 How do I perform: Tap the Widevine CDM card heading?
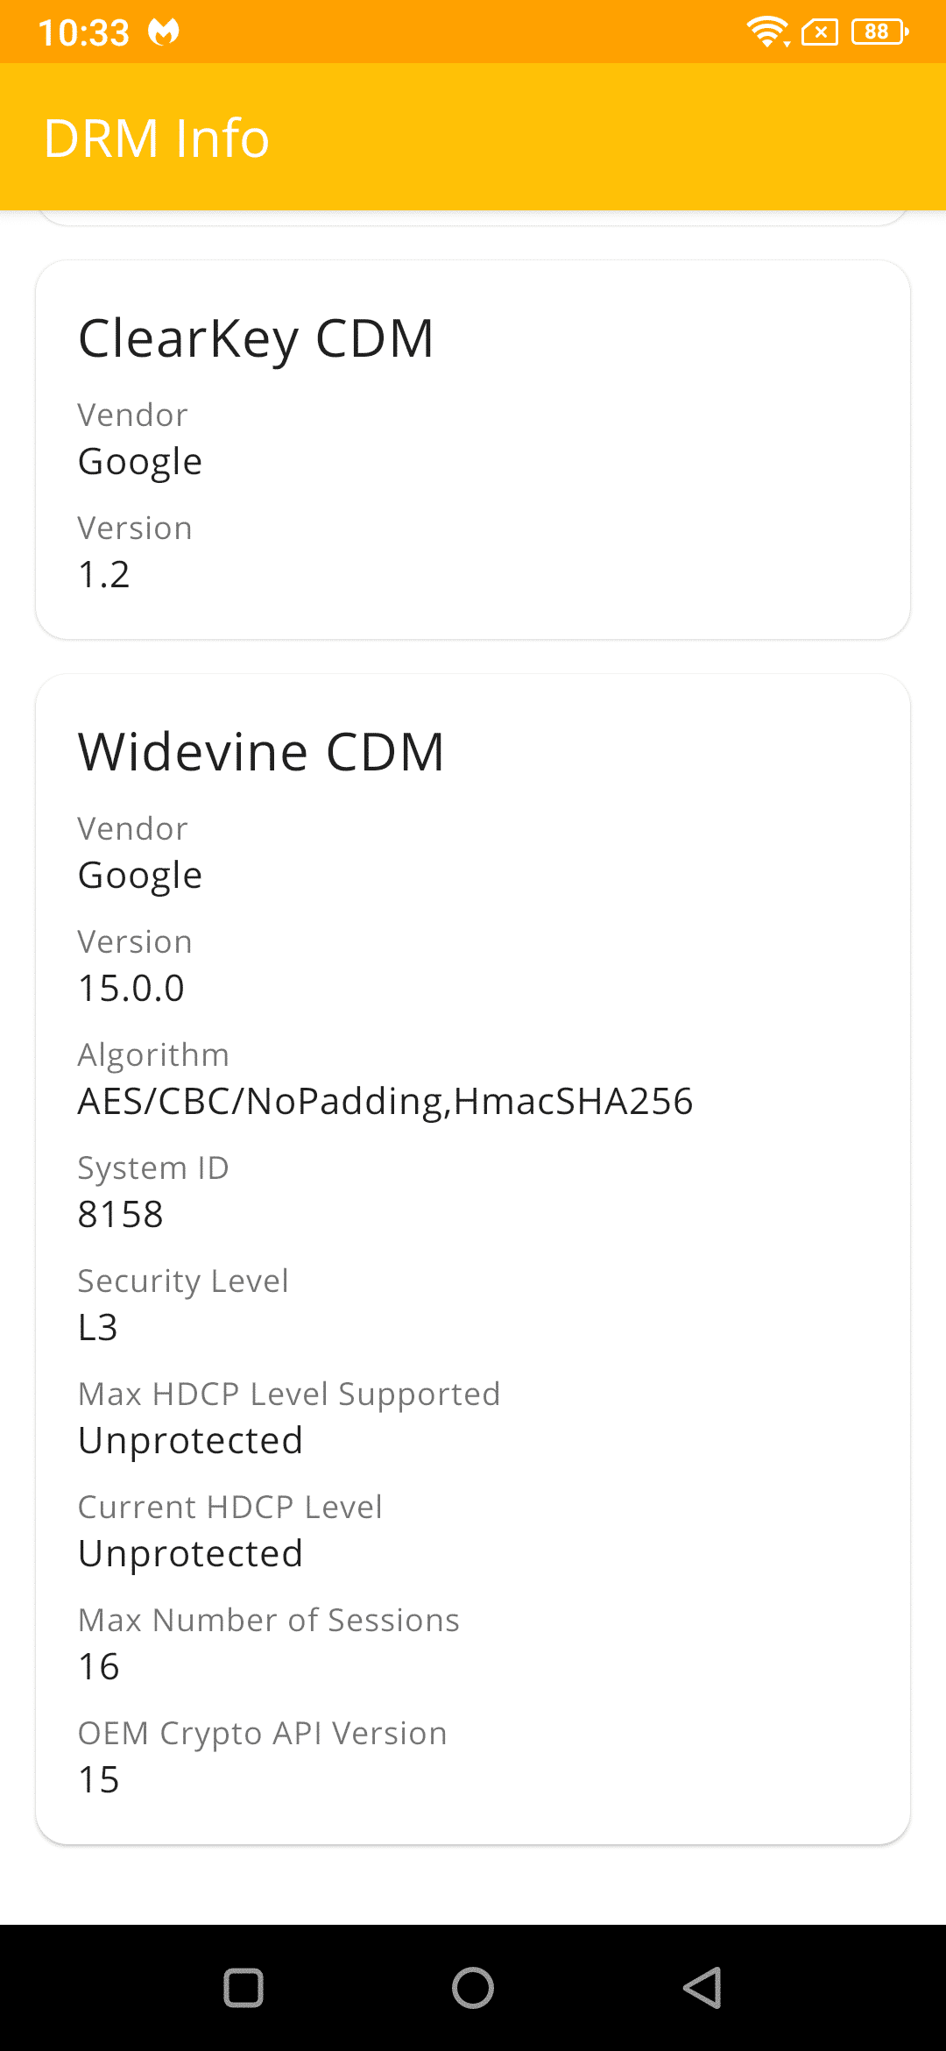point(261,752)
